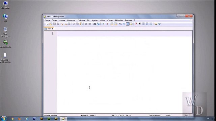The image size is (216, 121).
Task: Open the Windows Start menu
Action: tap(4, 119)
